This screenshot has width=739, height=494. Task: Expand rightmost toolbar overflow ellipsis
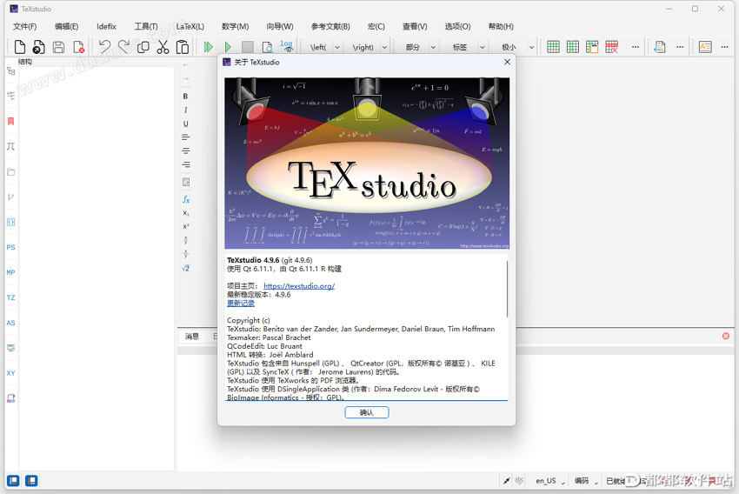[x=725, y=47]
